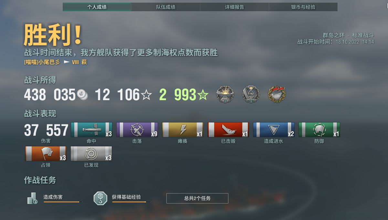
Task: Click the 防御 green ribbon
Action: click(319, 130)
